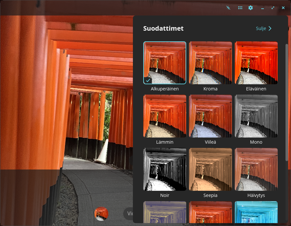Apply the Mono grayscale filter

(x=256, y=116)
